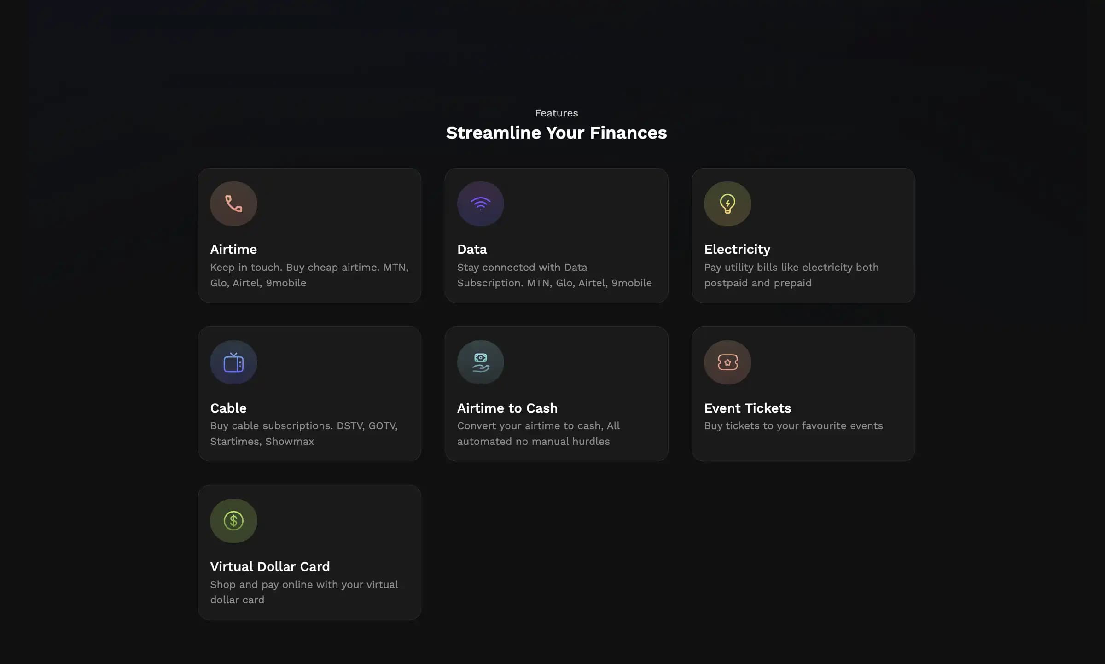Select the Virtual Dollar Card title

(x=270, y=566)
